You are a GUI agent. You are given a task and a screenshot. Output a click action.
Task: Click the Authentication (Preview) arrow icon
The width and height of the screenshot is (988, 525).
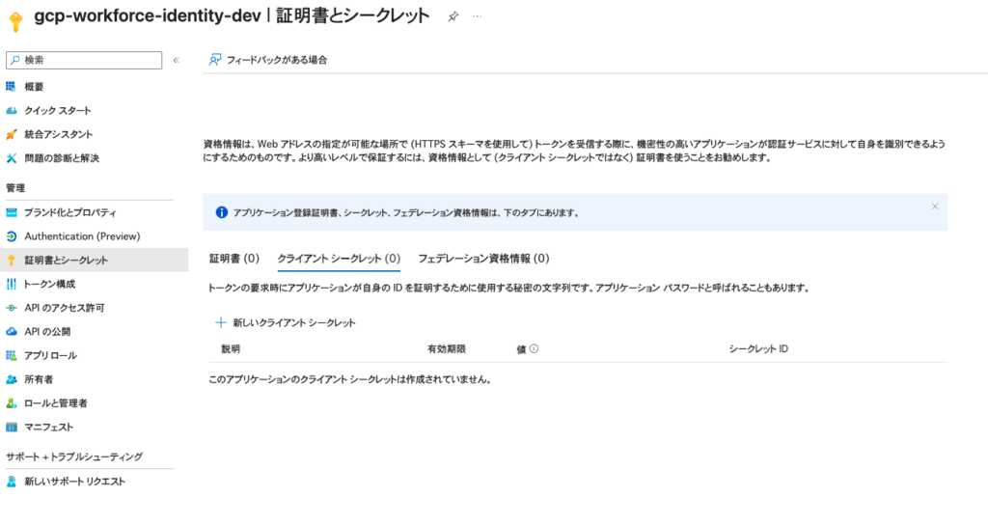pos(12,236)
